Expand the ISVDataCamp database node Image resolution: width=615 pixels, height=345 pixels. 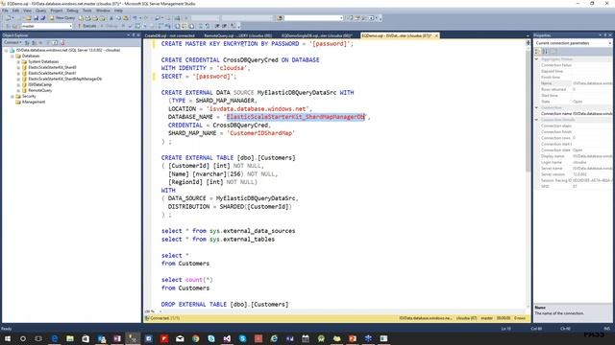(x=18, y=84)
